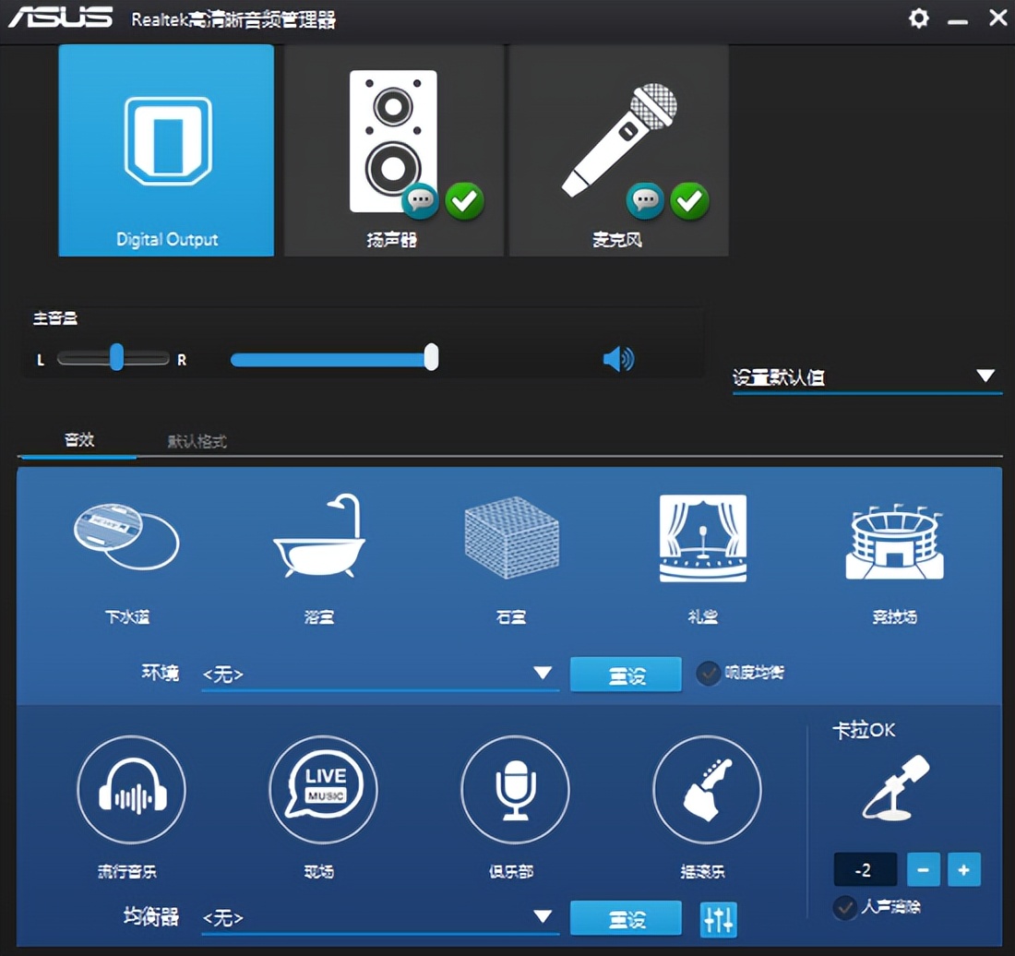Expand the 均衡器 equalizer preset dropdown
The height and width of the screenshot is (956, 1015).
pyautogui.click(x=543, y=916)
